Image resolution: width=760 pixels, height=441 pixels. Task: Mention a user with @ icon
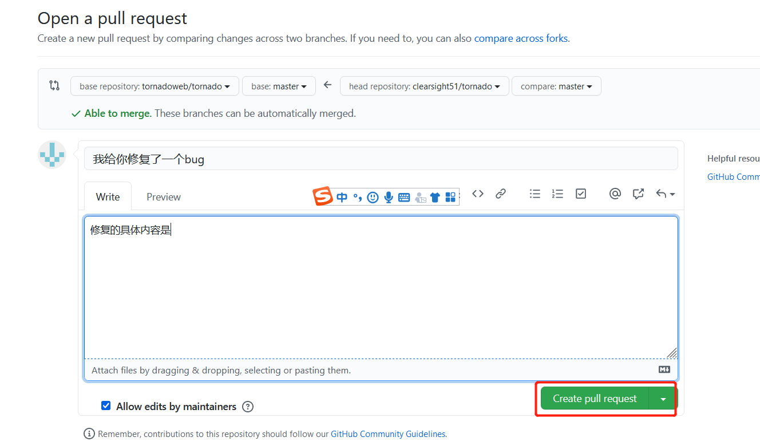[615, 194]
